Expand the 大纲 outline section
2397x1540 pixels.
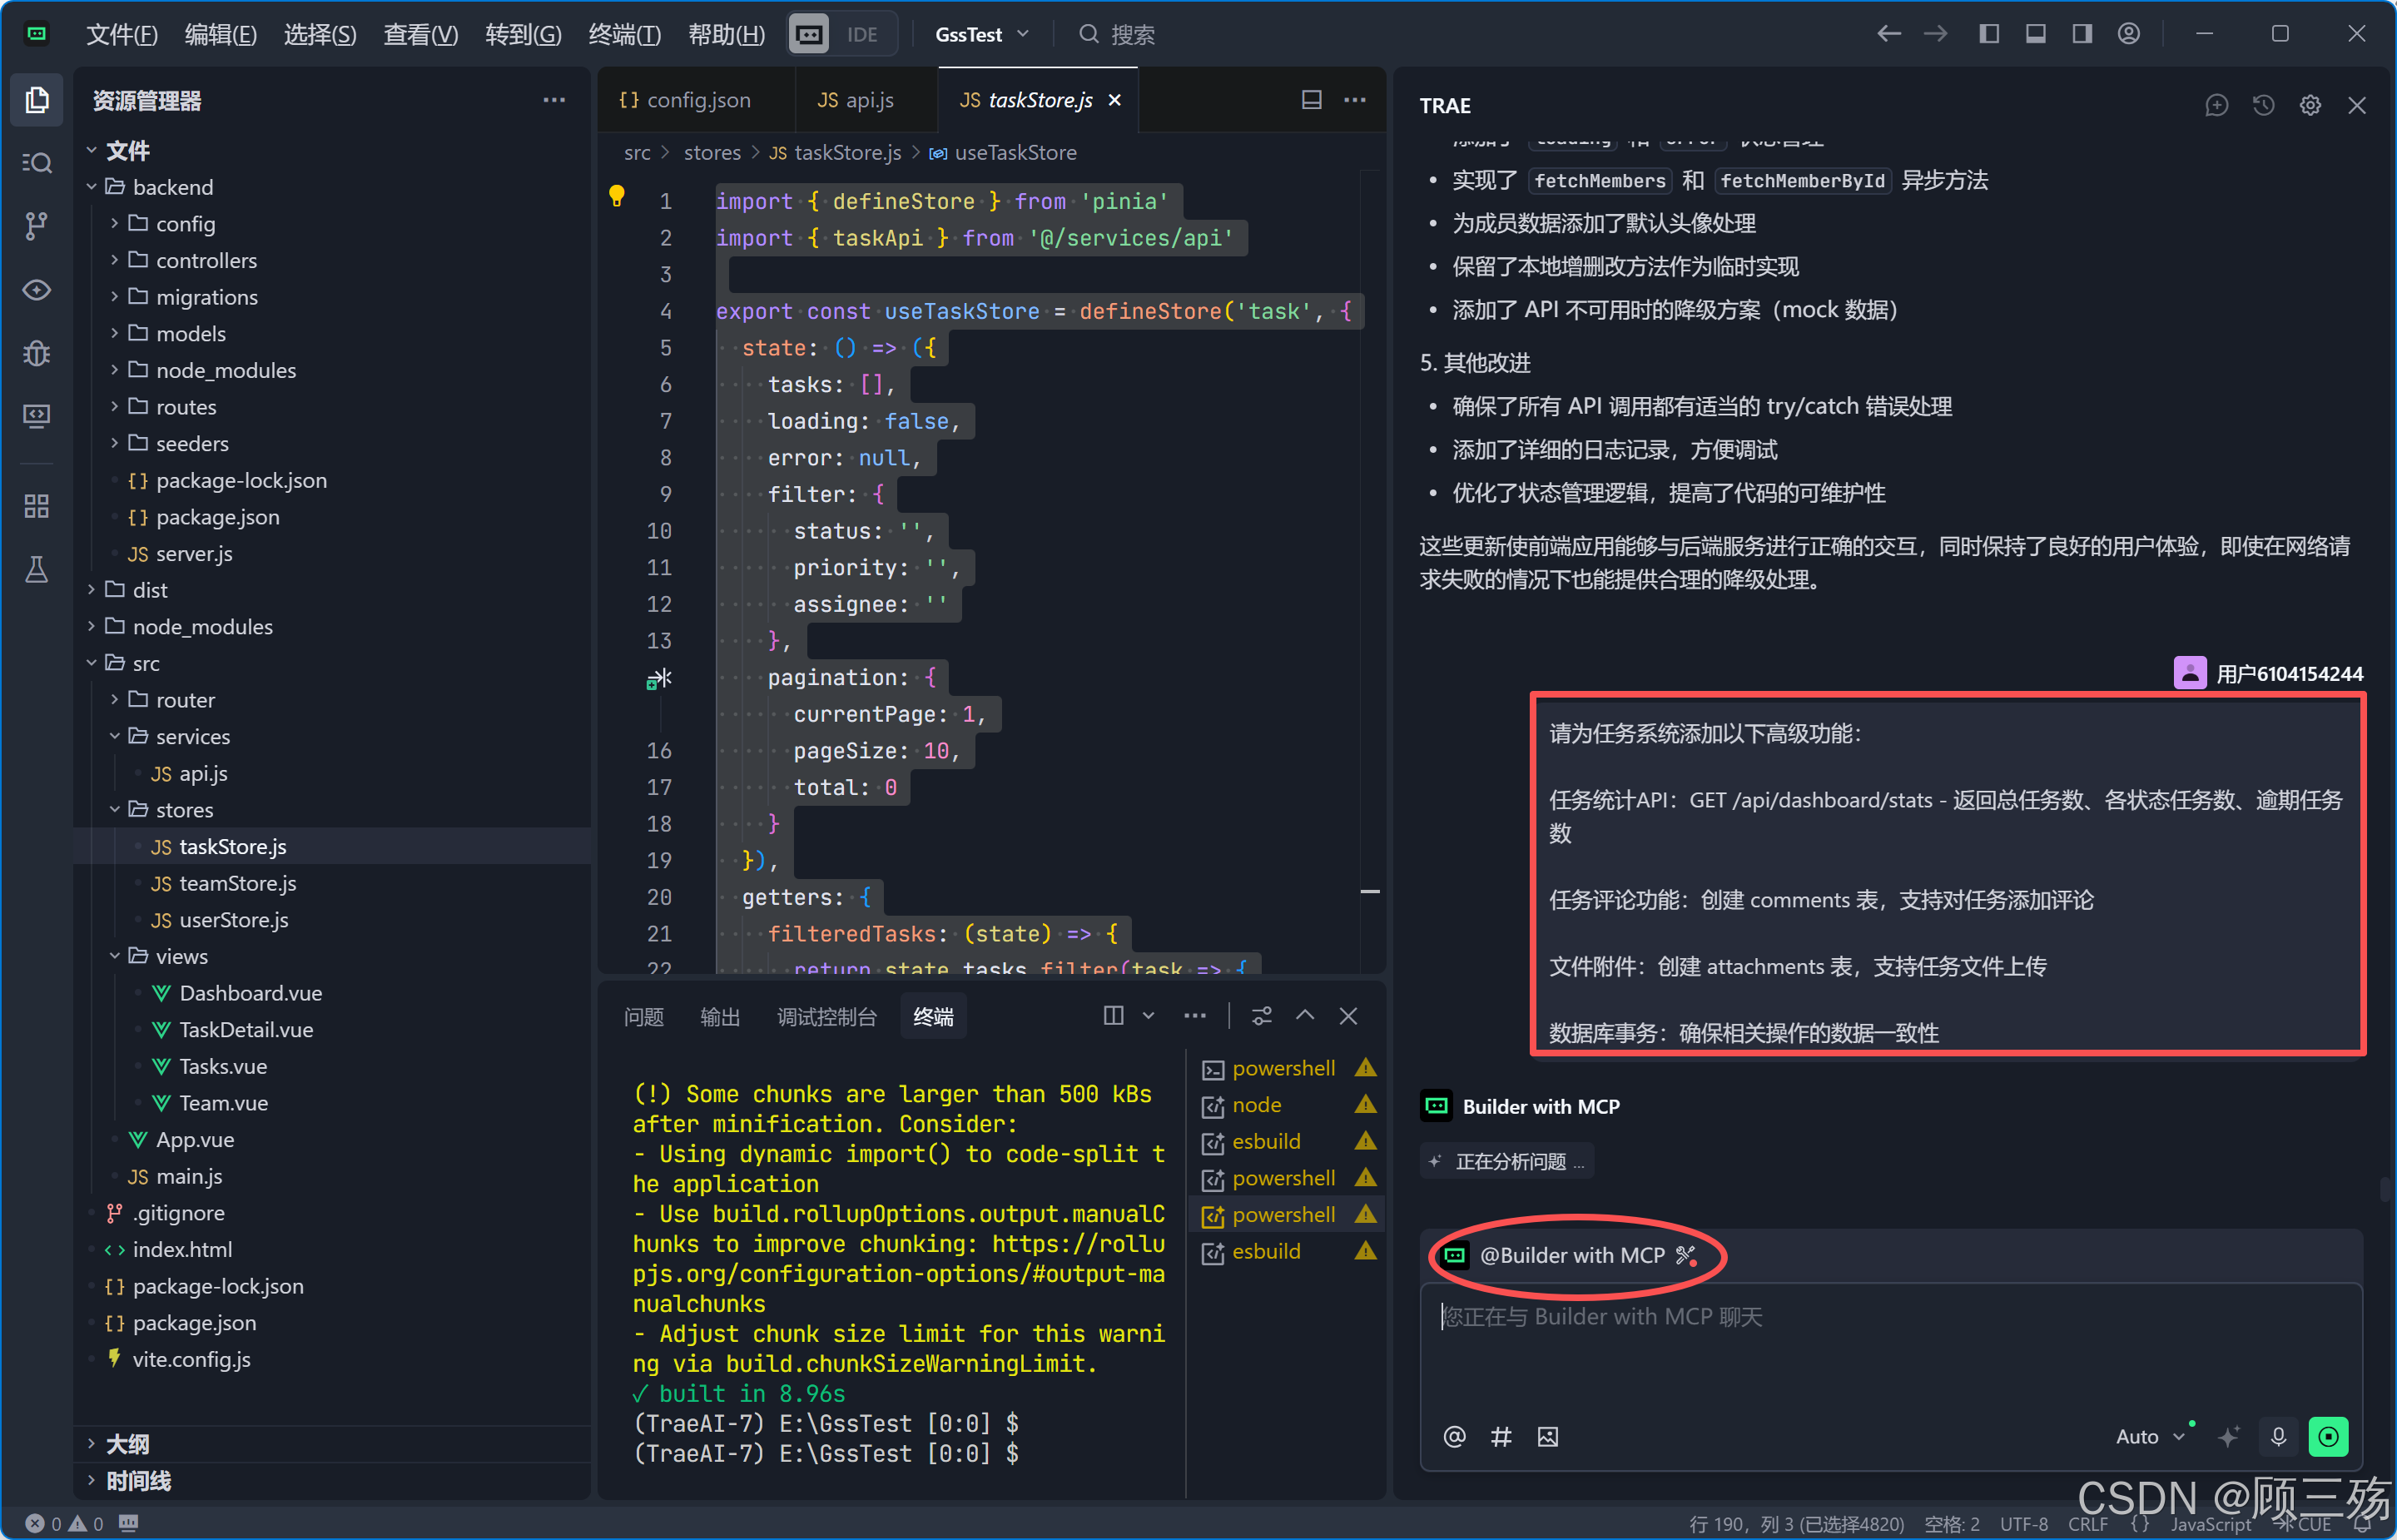[x=127, y=1444]
